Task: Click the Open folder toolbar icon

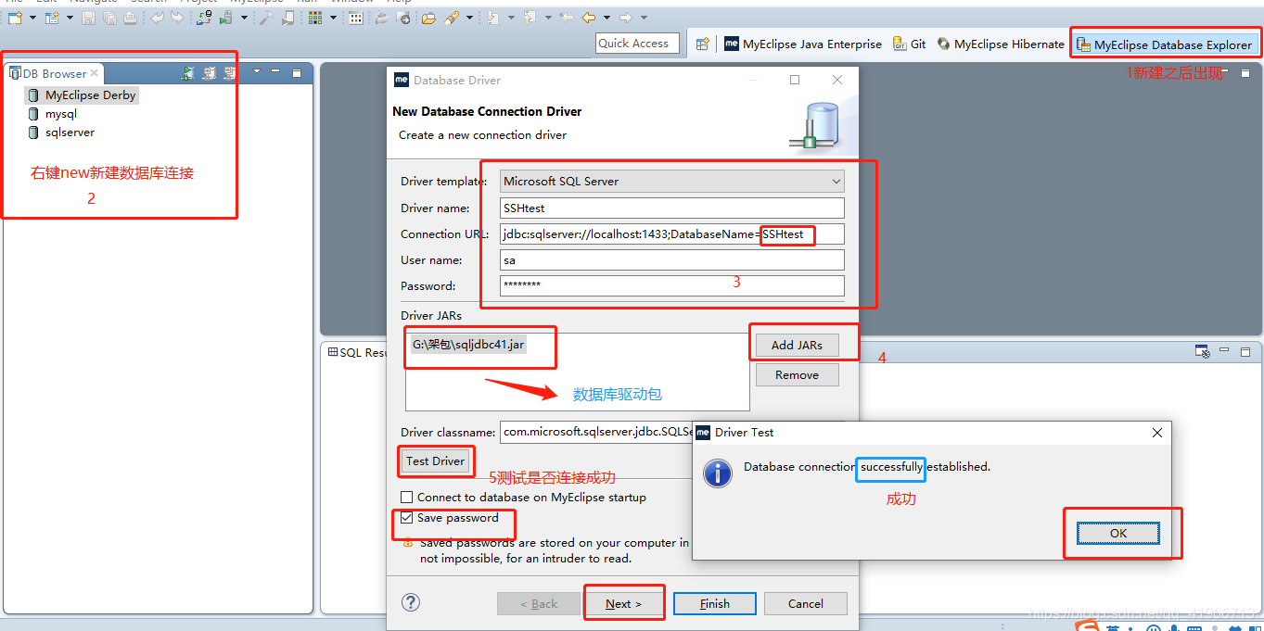Action: tap(428, 18)
